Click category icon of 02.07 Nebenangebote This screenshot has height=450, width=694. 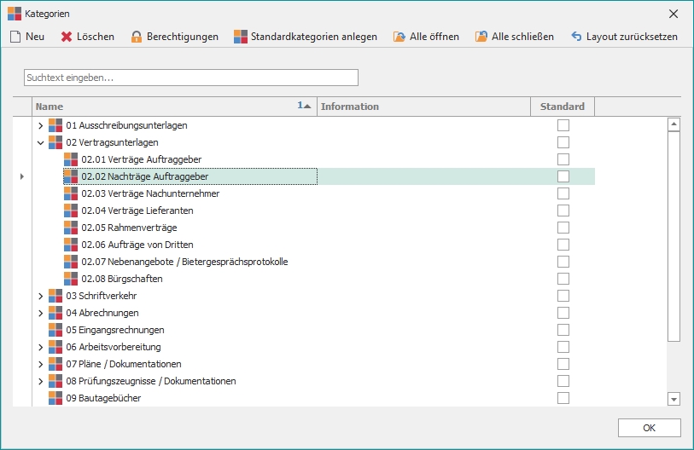pos(71,262)
